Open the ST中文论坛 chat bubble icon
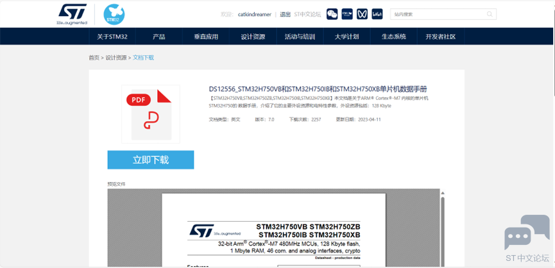Image resolution: width=555 pixels, height=268 pixels. coord(527,232)
